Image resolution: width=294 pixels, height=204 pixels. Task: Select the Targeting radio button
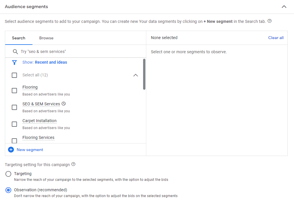click(x=8, y=174)
